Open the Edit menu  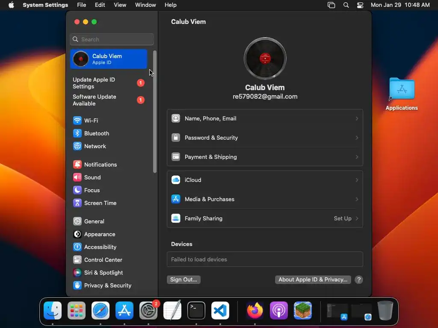(100, 5)
